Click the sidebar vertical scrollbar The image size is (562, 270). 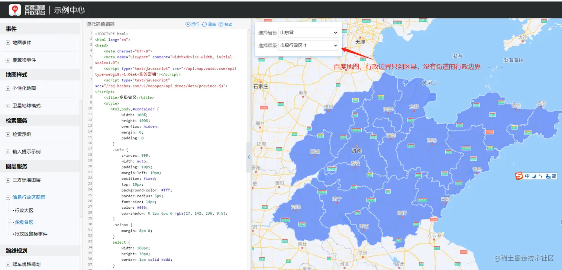(81, 158)
